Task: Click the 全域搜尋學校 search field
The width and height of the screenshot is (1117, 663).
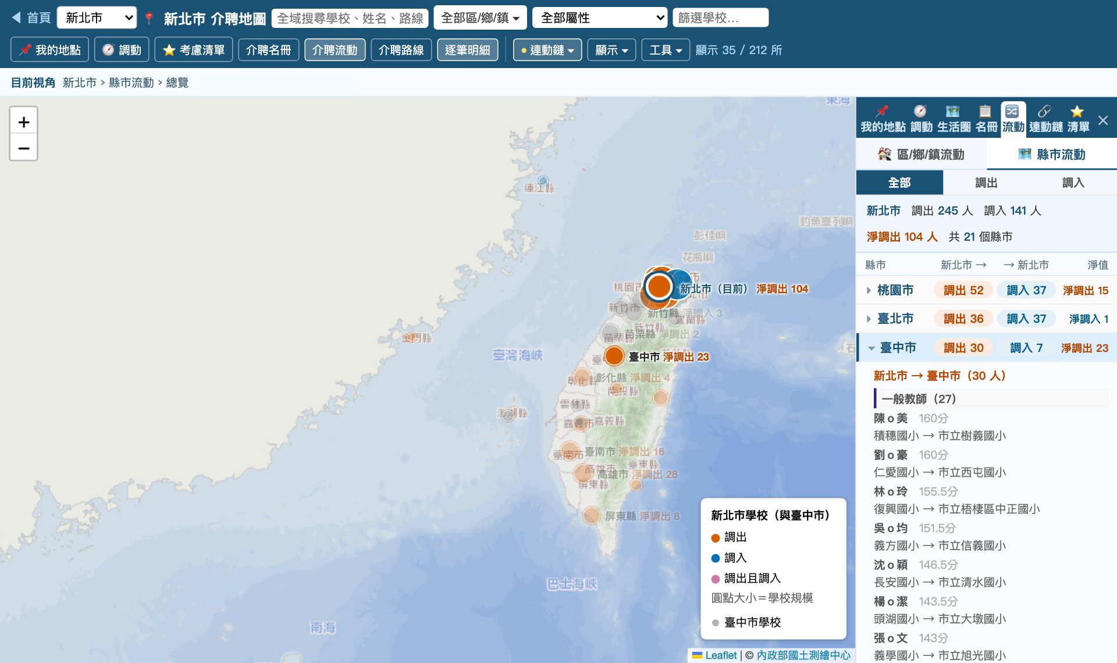Action: pos(350,18)
